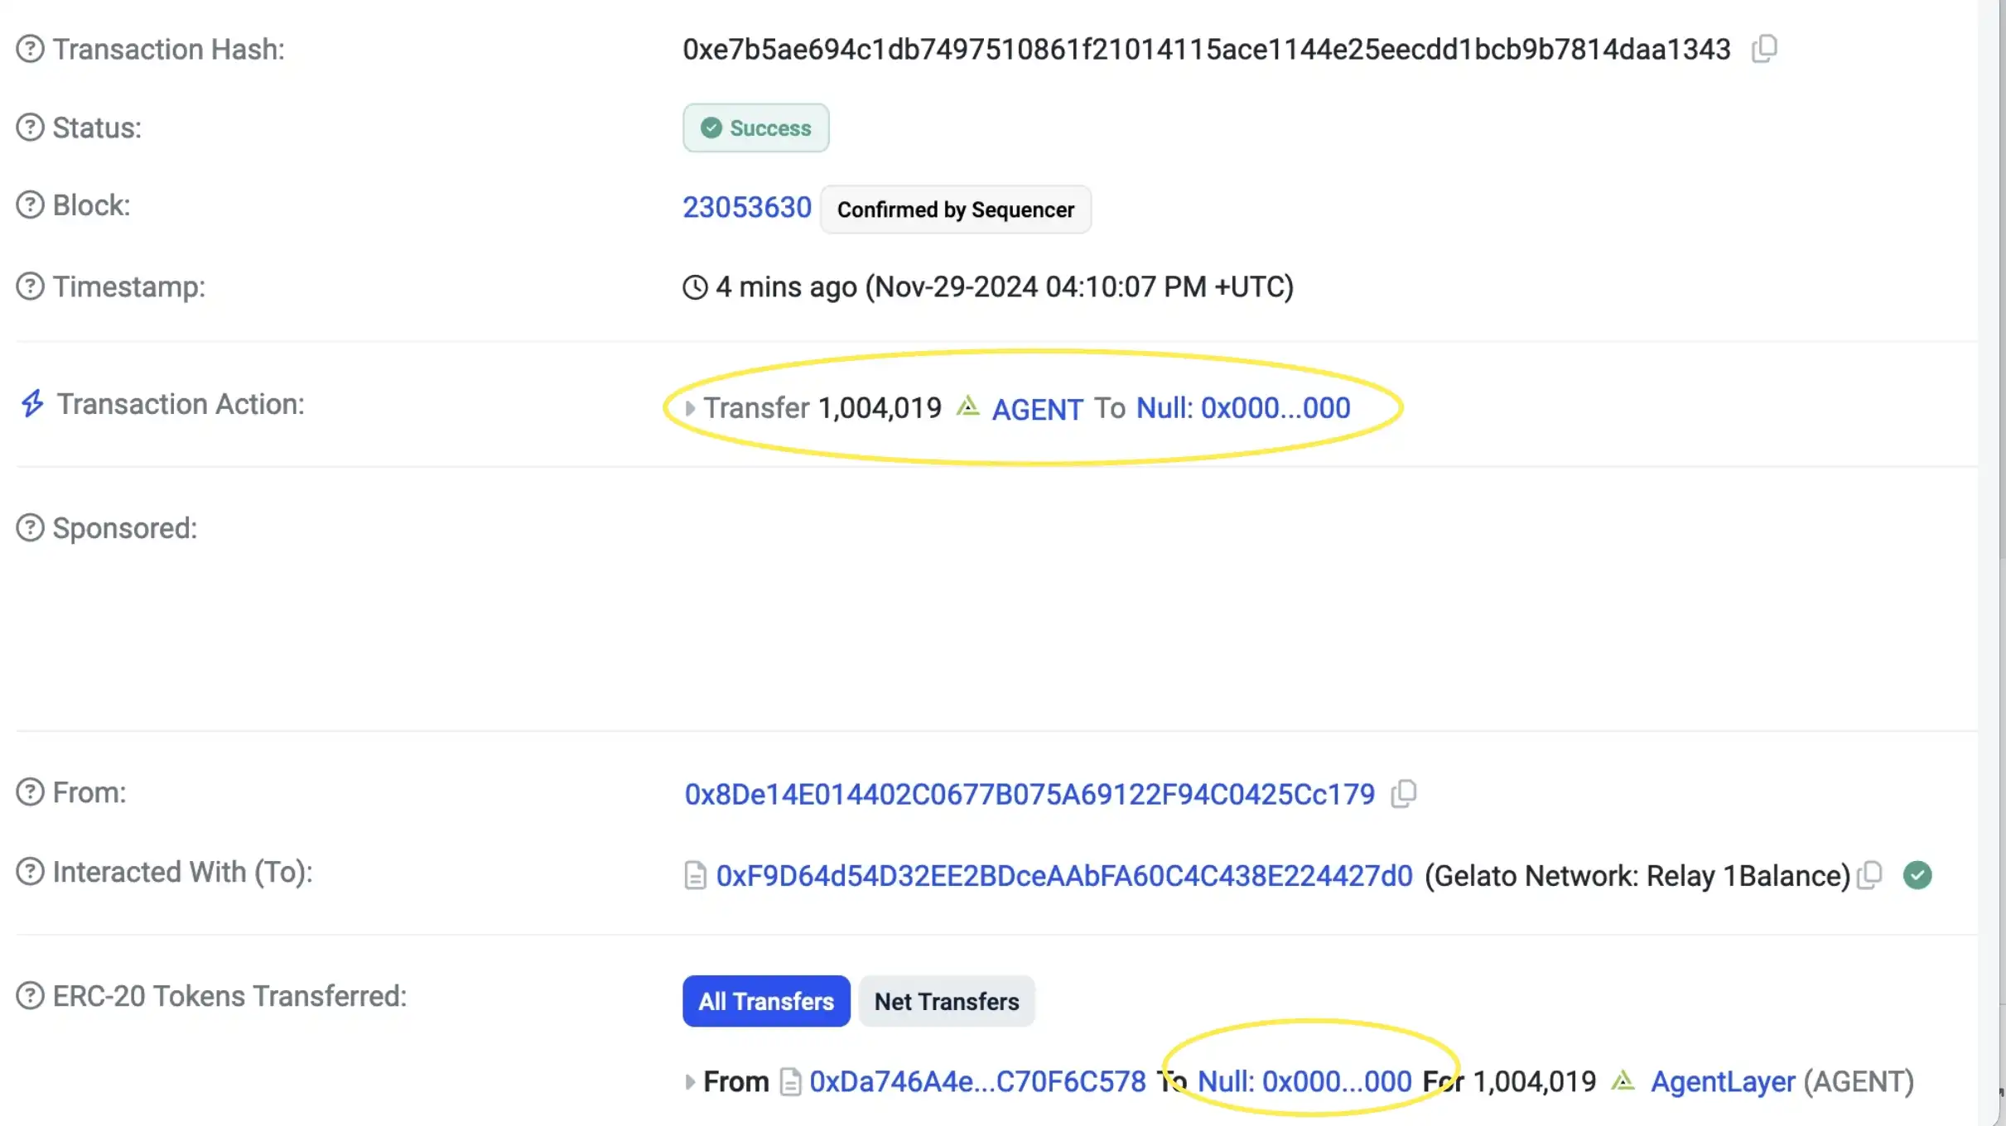Click the help icon next to Timestamp
2006x1126 pixels.
tap(30, 286)
